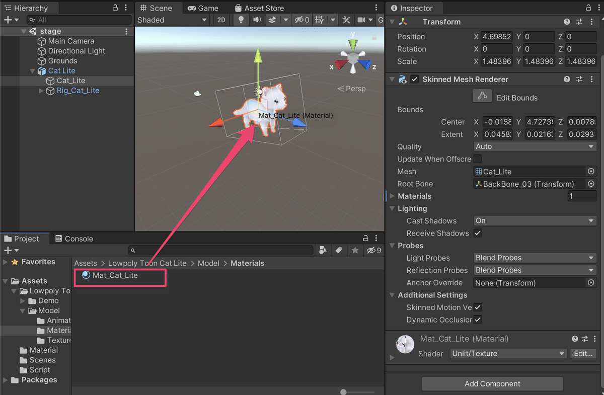Search by label tag icon
Viewport: 604px width, 395px height.
click(x=339, y=250)
